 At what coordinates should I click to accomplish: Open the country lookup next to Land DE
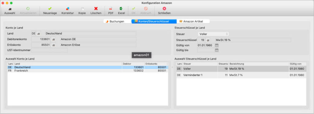coord(39,33)
